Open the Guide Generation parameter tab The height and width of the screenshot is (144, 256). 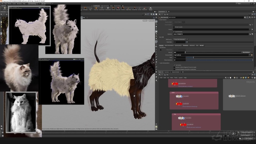[169, 45]
